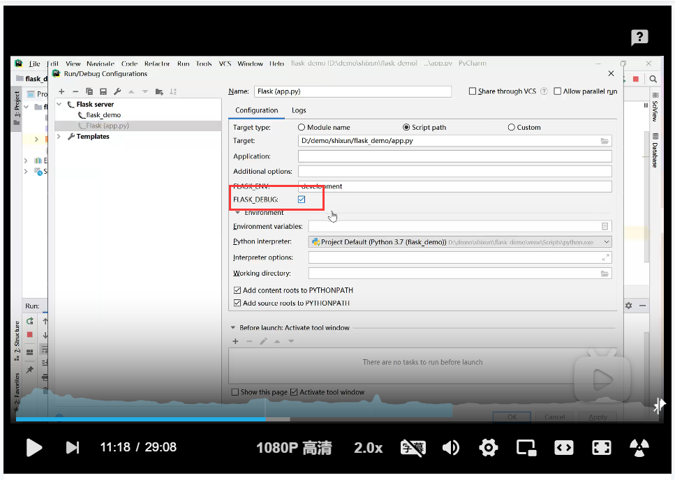Open SciView side panel tab
The image size is (675, 480).
click(655, 107)
